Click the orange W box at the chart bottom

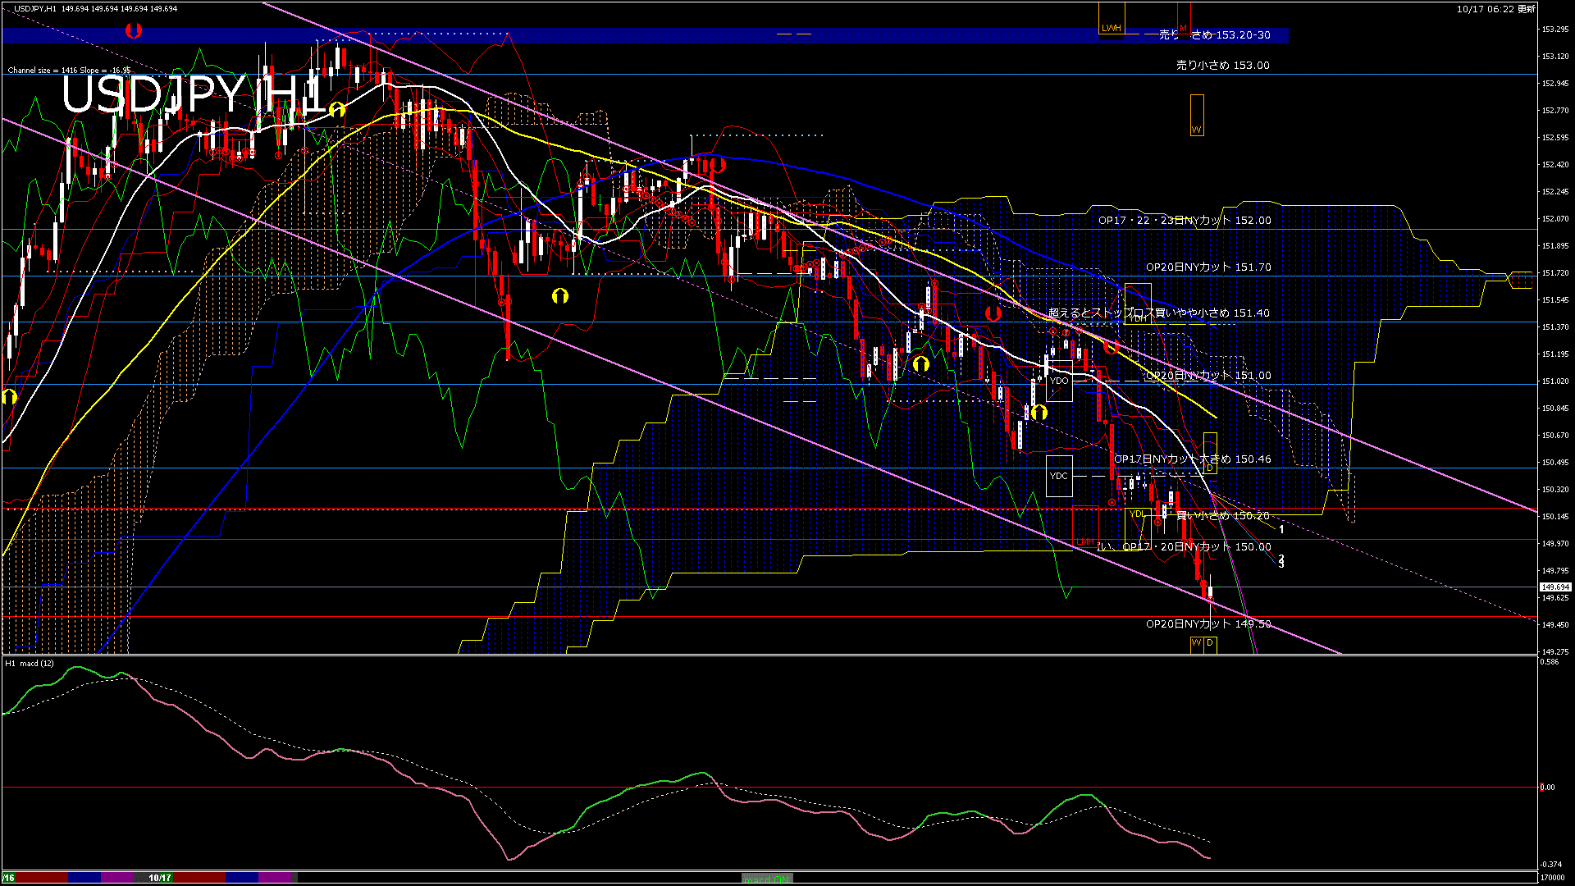(x=1197, y=643)
